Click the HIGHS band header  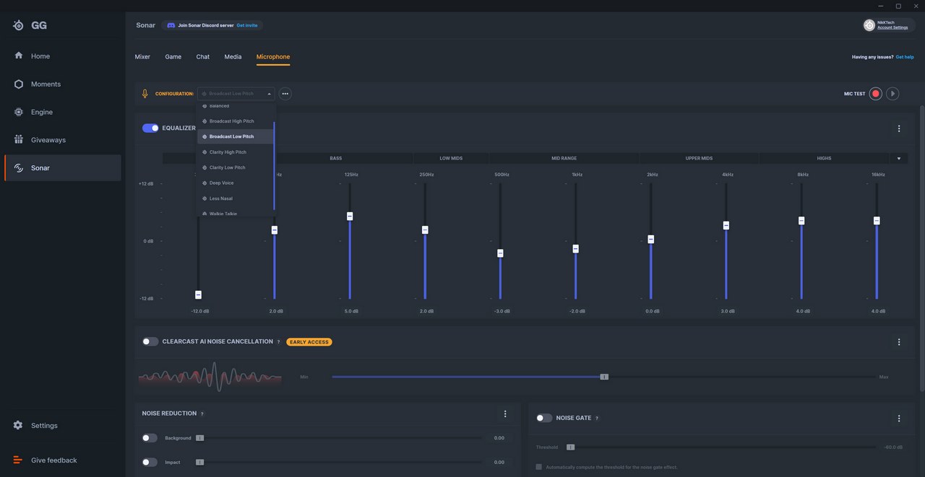coord(824,158)
